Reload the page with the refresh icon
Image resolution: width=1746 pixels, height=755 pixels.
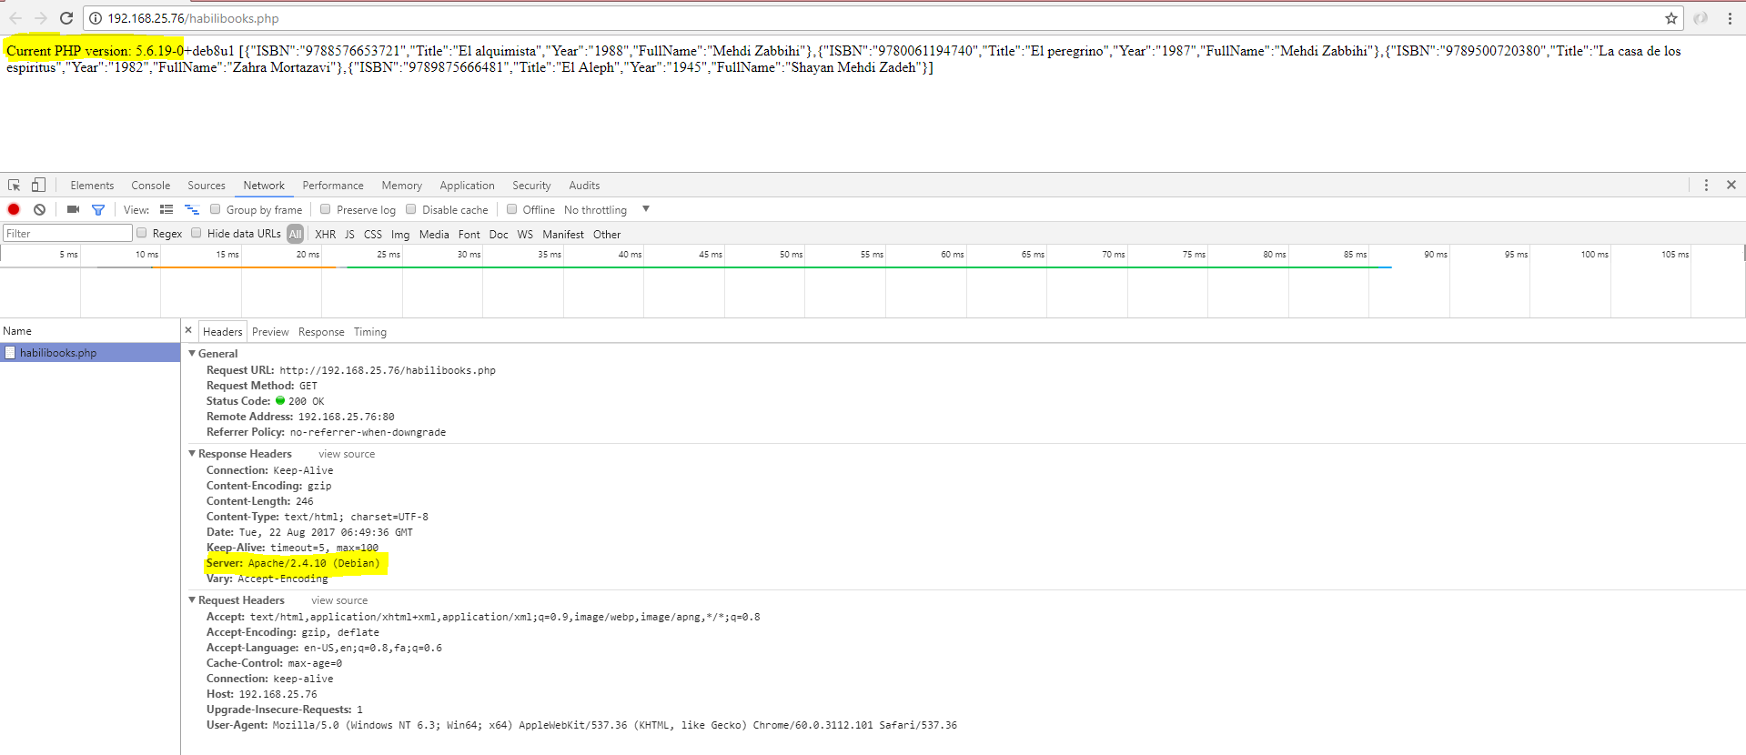(x=66, y=18)
